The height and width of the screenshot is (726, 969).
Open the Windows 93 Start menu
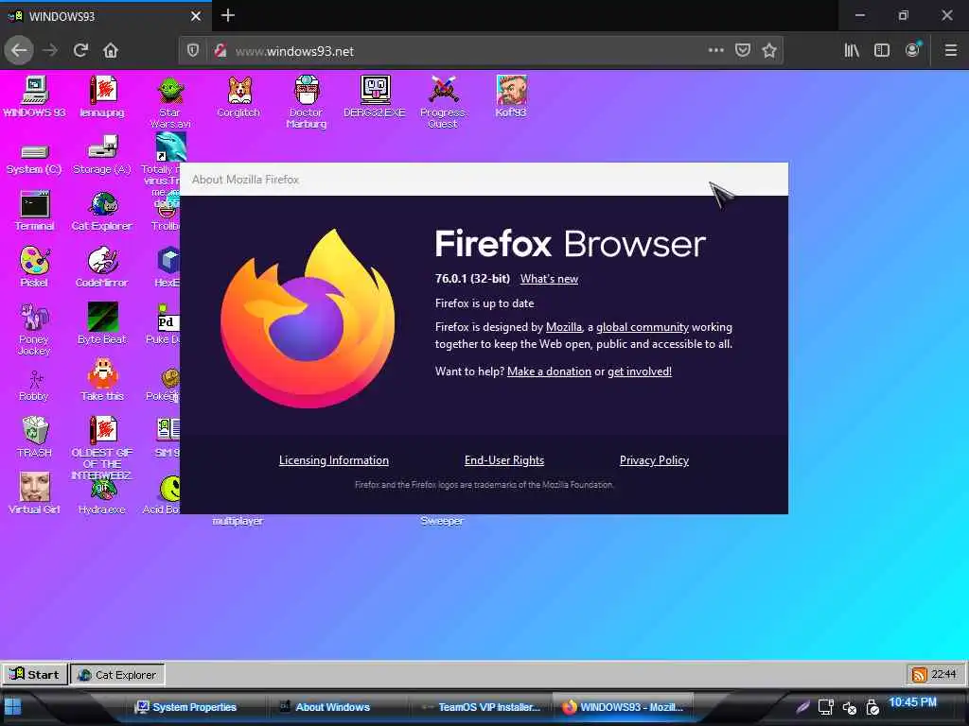pos(35,674)
